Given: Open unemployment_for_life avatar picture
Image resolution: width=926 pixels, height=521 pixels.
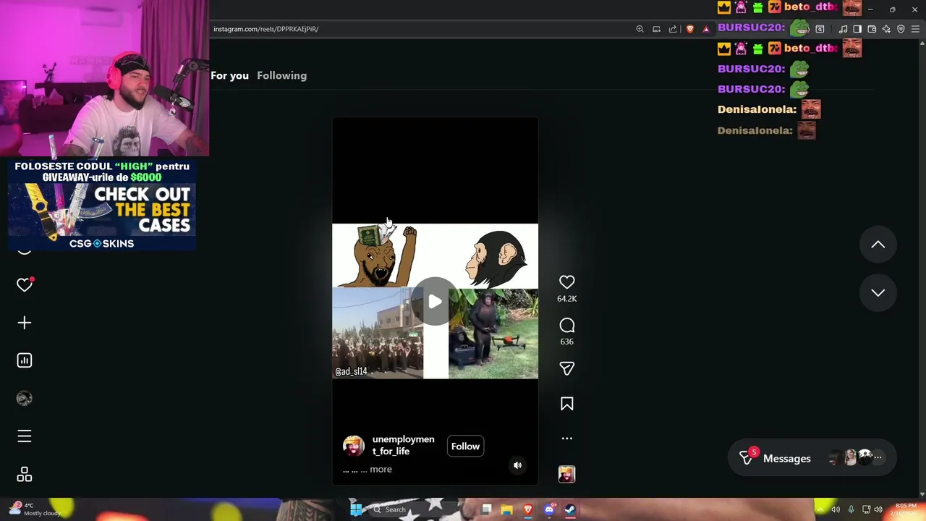Looking at the screenshot, I should click(x=354, y=446).
